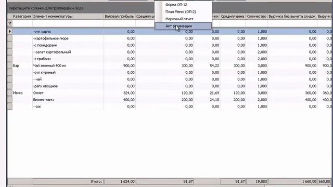Screen dimensions: 333x187
Task: Click revenue 360,00 in Омлет row
Action: [x=311, y=93]
